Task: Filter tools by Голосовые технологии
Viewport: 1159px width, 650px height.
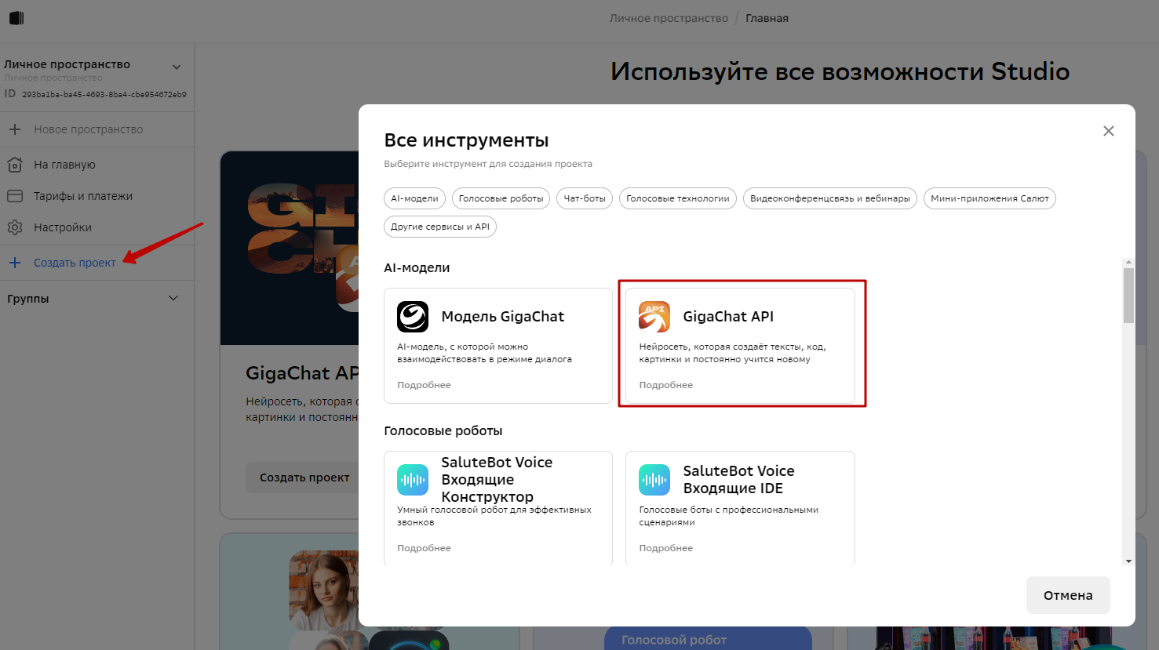Action: [678, 198]
